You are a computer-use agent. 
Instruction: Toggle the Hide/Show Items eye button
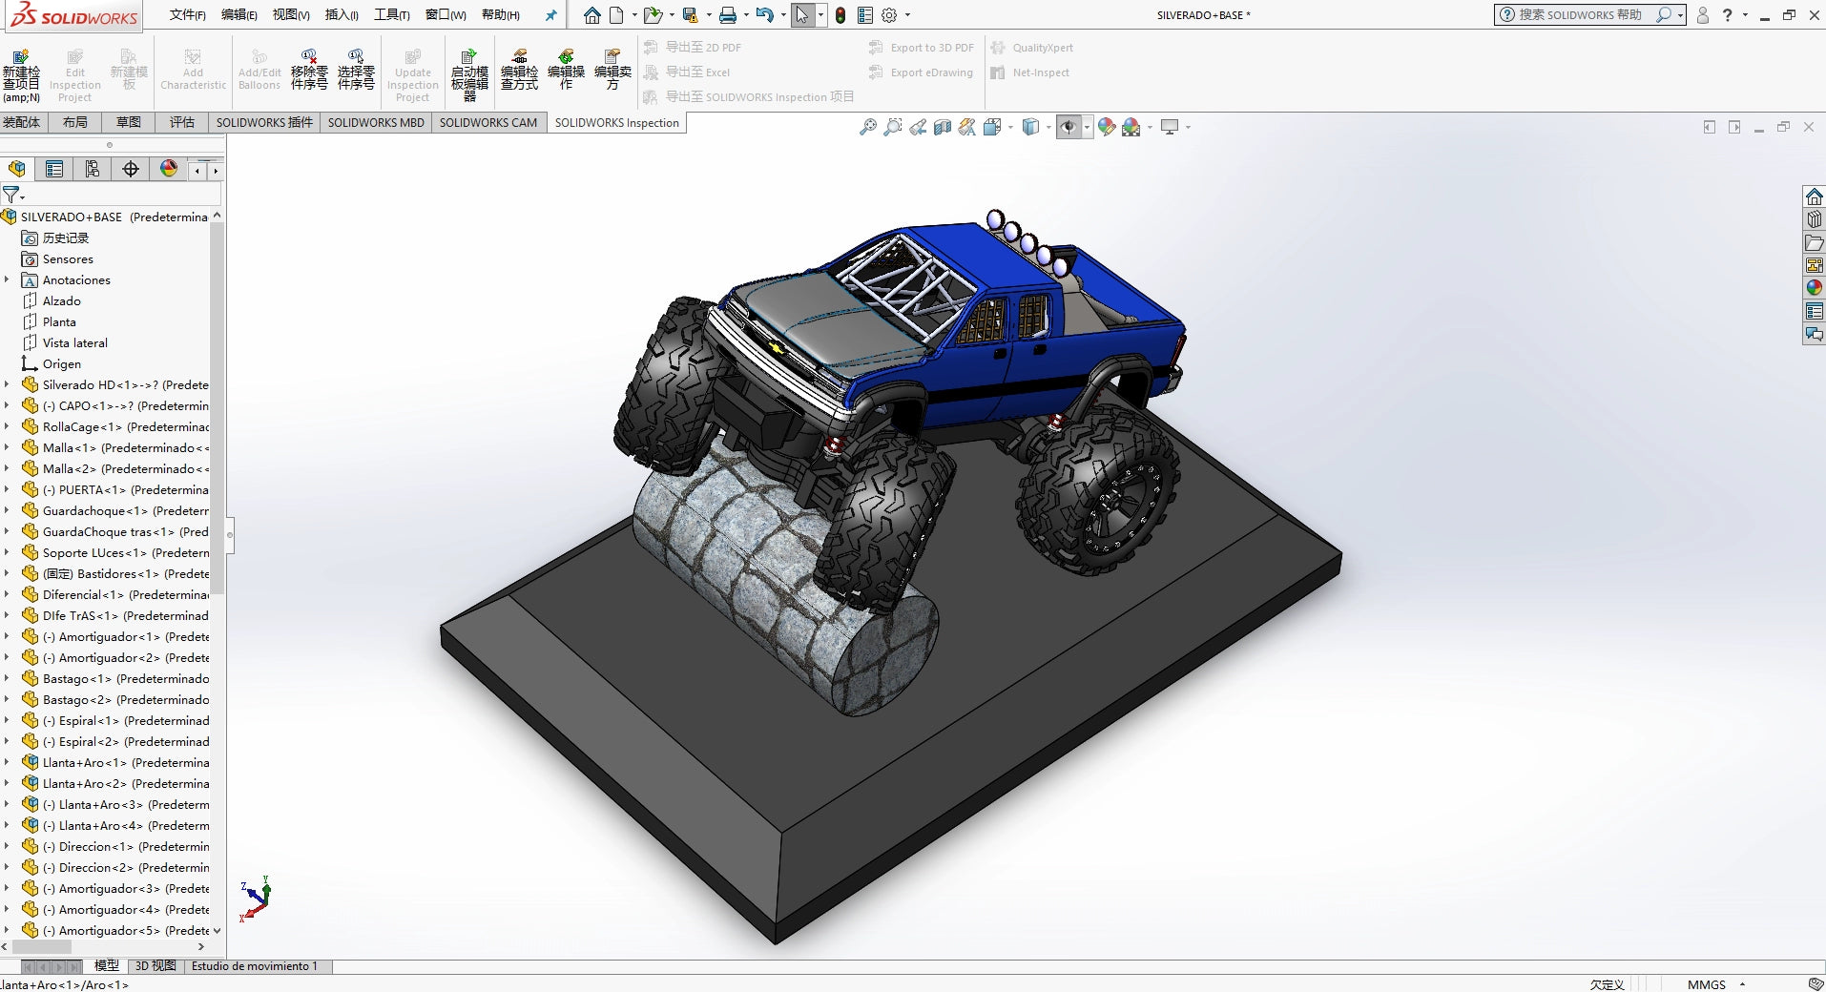[x=1069, y=127]
